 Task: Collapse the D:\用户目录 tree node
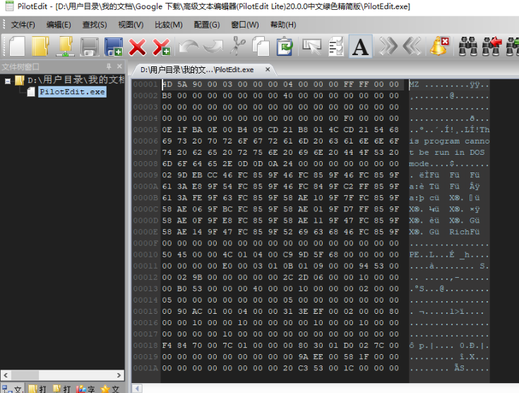(x=8, y=81)
